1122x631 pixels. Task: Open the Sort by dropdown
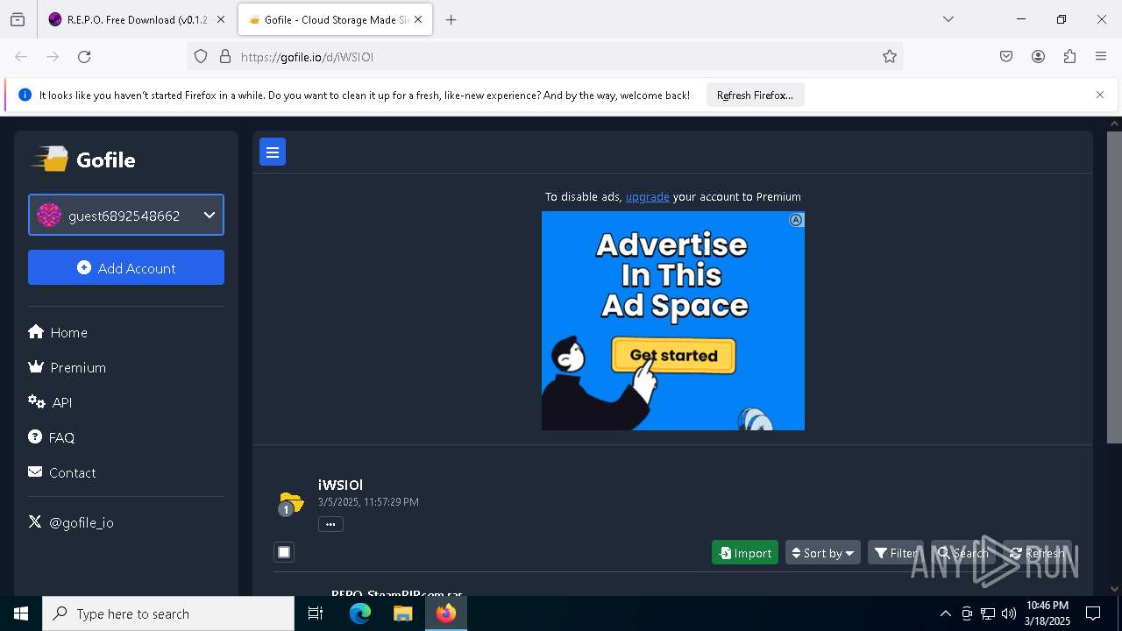coord(823,552)
